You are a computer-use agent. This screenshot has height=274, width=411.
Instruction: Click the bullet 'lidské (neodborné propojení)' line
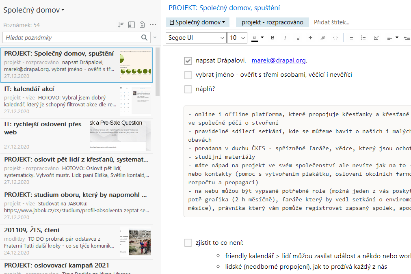(x=306, y=267)
